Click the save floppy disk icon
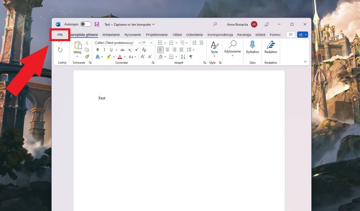Screen dimensions: 360x211 (97, 24)
